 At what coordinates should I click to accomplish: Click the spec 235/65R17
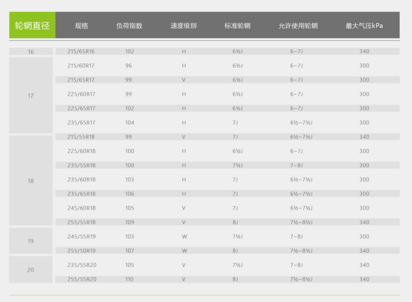click(81, 123)
